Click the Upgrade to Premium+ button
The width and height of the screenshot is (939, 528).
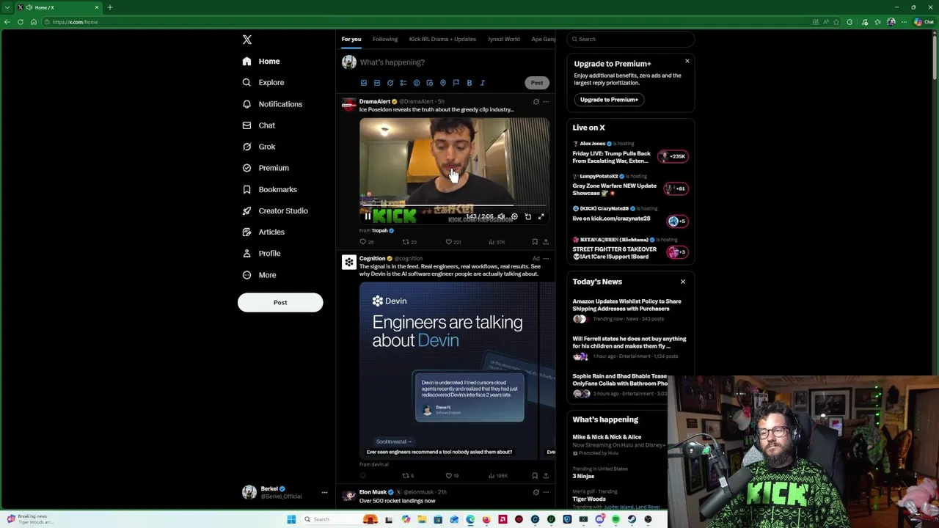[609, 100]
